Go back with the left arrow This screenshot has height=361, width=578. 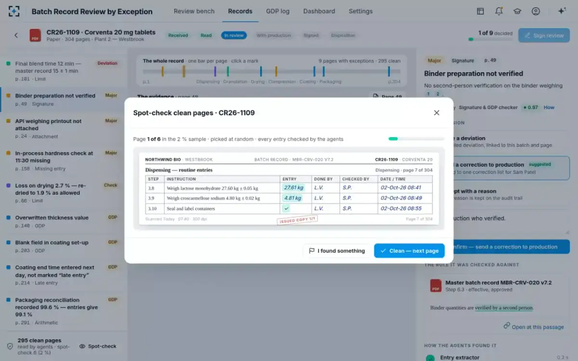pyautogui.click(x=16, y=35)
